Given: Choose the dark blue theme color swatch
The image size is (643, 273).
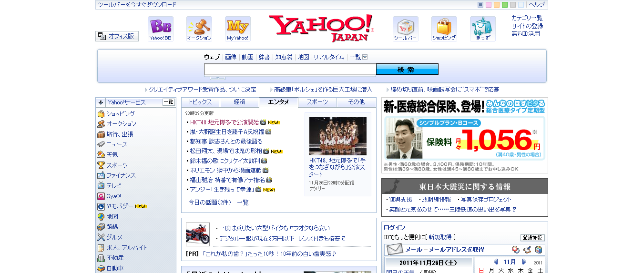Looking at the screenshot, I should pos(480,5).
